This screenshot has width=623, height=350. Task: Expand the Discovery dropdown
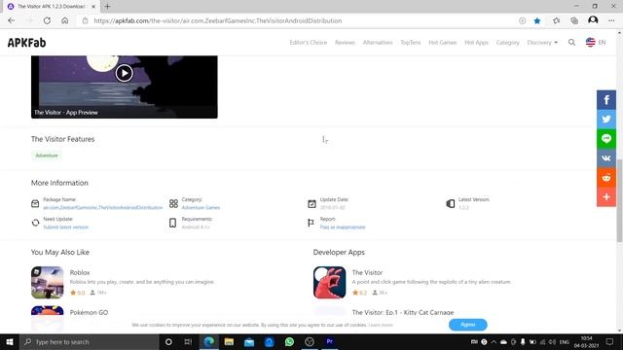tap(542, 43)
